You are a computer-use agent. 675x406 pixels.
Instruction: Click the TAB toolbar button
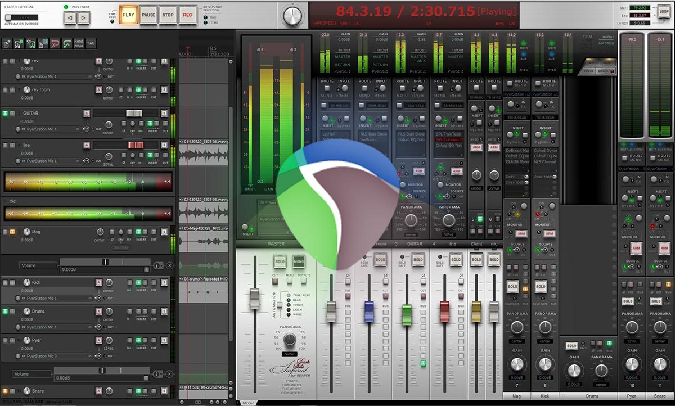91,43
